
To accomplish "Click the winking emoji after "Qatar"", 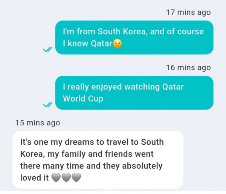I will [x=118, y=44].
